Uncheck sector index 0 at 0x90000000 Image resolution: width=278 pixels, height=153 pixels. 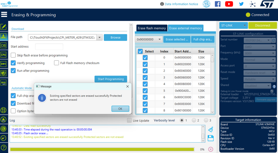145,57
